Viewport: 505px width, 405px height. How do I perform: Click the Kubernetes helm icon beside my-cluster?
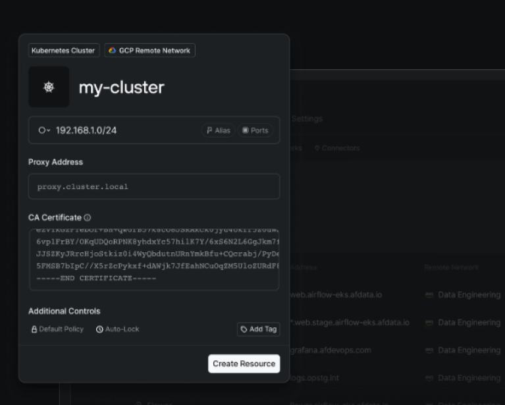pyautogui.click(x=49, y=87)
